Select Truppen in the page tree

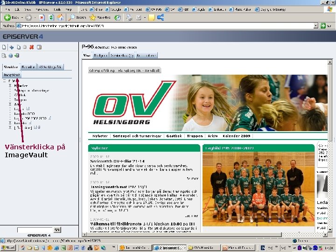coord(21,100)
